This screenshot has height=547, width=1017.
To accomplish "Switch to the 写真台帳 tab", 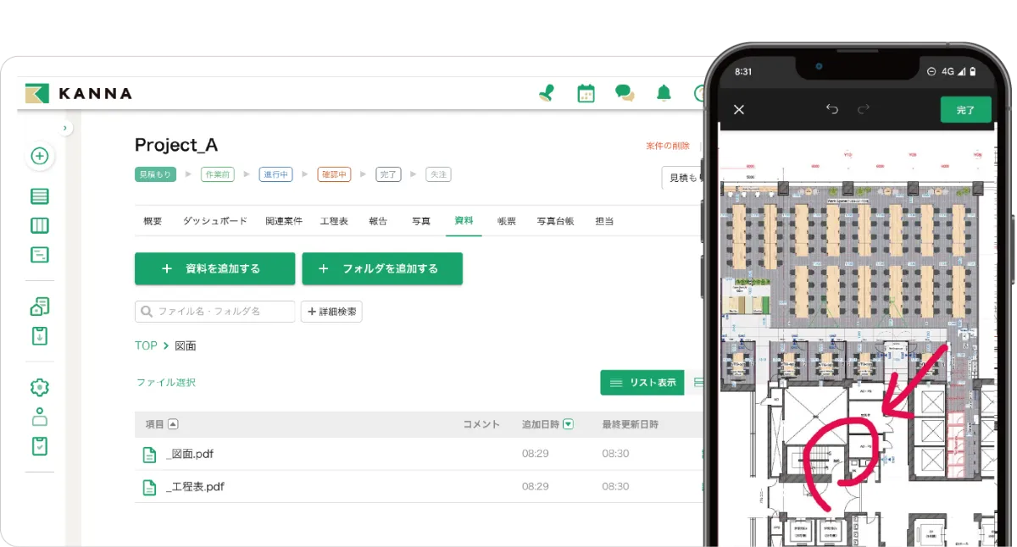I will pyautogui.click(x=555, y=221).
